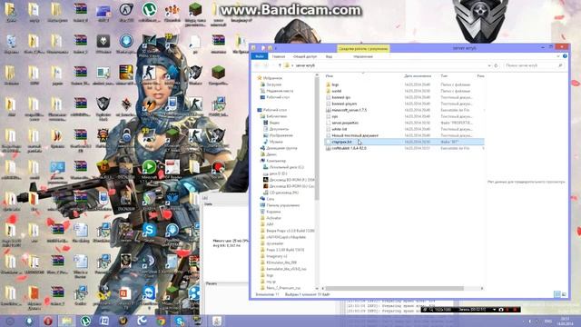Switch to details view icon

pyautogui.click(x=556, y=294)
